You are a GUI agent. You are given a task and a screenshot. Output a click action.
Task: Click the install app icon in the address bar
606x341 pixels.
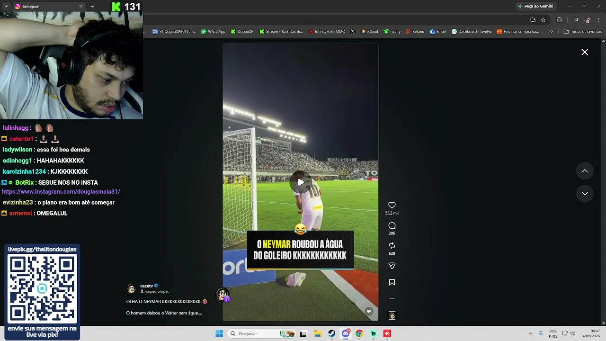[x=533, y=20]
